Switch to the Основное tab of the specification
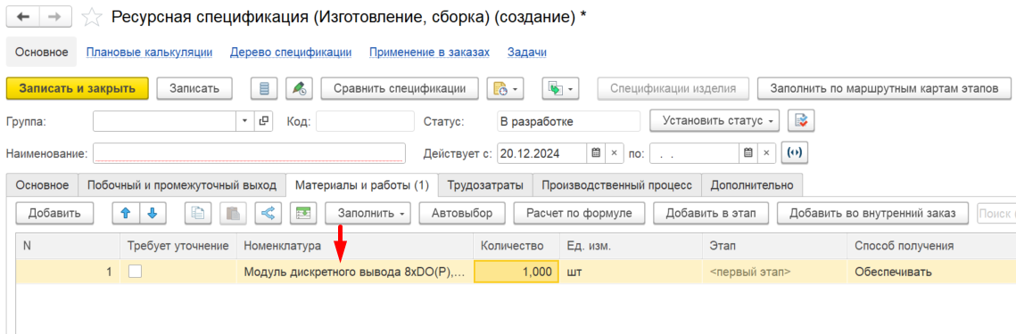 click(x=42, y=185)
